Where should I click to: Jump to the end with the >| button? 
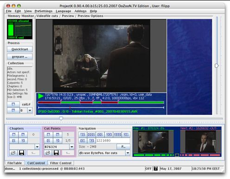click(126, 135)
